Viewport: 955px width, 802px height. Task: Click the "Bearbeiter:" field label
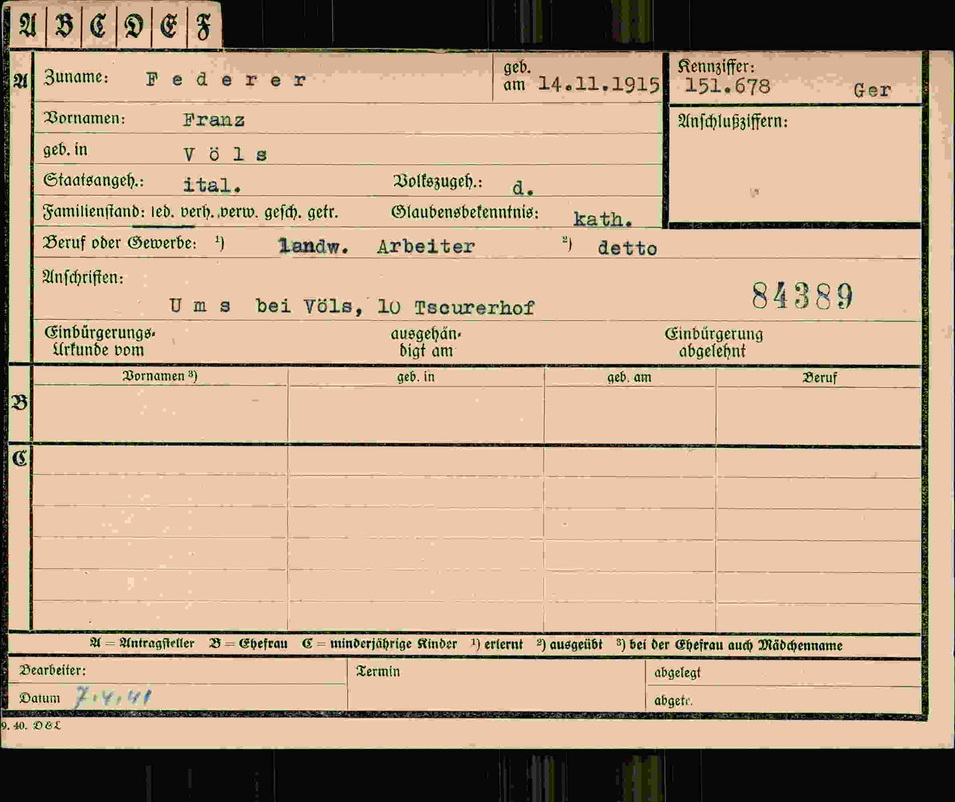(52, 670)
